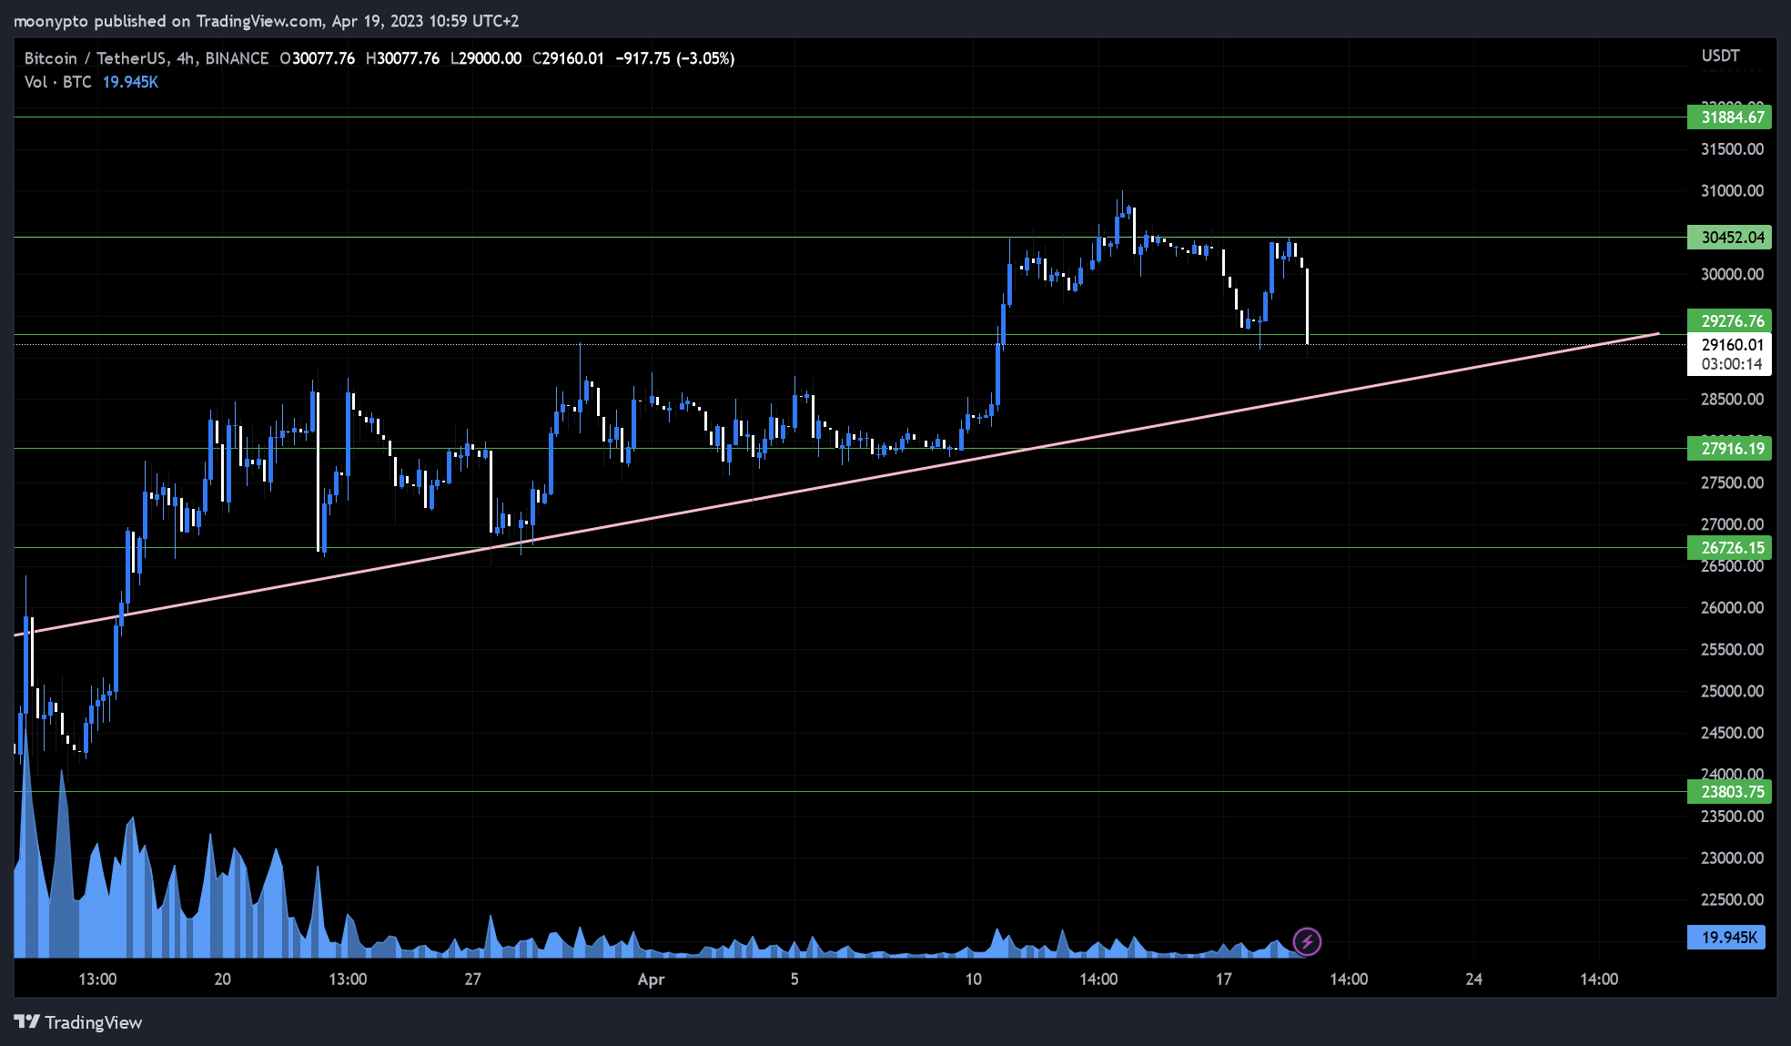1791x1046 pixels.
Task: Click the 25000.00 price axis tick
Action: click(x=1732, y=691)
